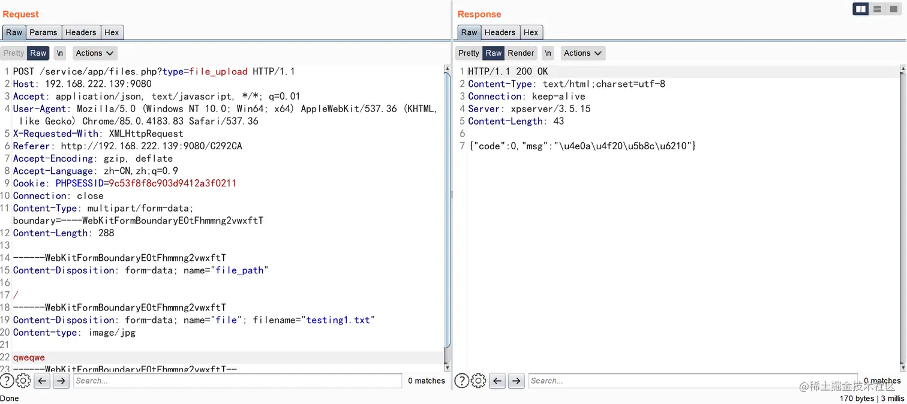907x404 pixels.
Task: Click the file_path form field name
Action: pyautogui.click(x=239, y=270)
